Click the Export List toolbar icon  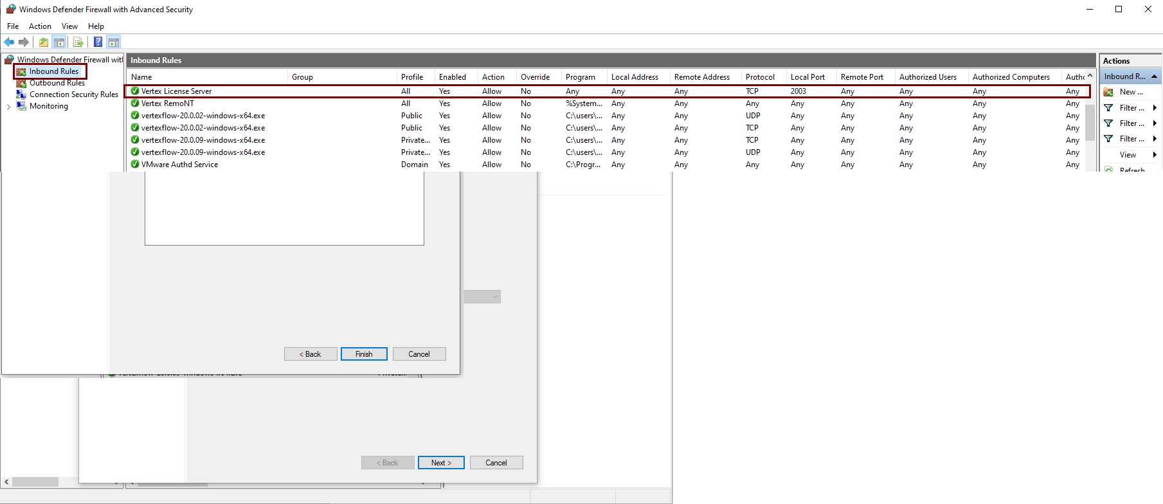tap(78, 42)
